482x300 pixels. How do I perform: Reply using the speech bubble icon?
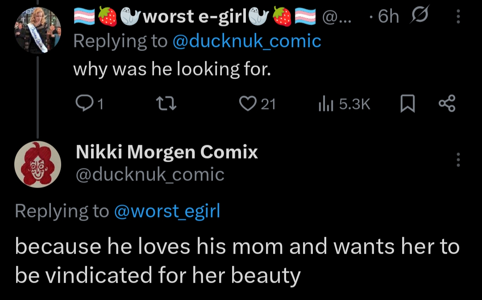83,104
